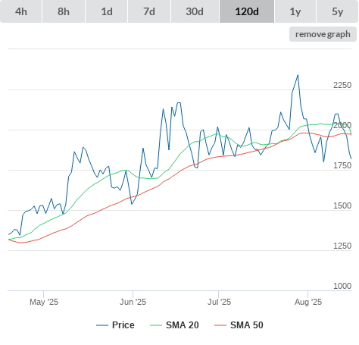The height and width of the screenshot is (345, 359).
Task: Select the 5y time range tab
Action: click(338, 11)
